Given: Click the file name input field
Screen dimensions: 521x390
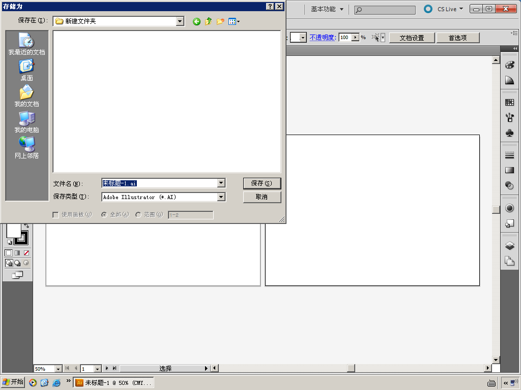Looking at the screenshot, I should [159, 183].
